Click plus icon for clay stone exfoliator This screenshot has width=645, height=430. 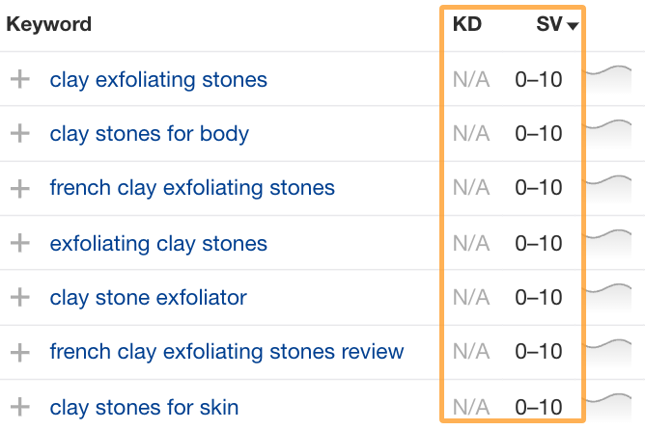[x=20, y=297]
